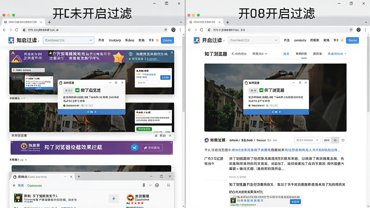
Task: Bookmark page with right window's address-bar star
Action: tap(351, 30)
